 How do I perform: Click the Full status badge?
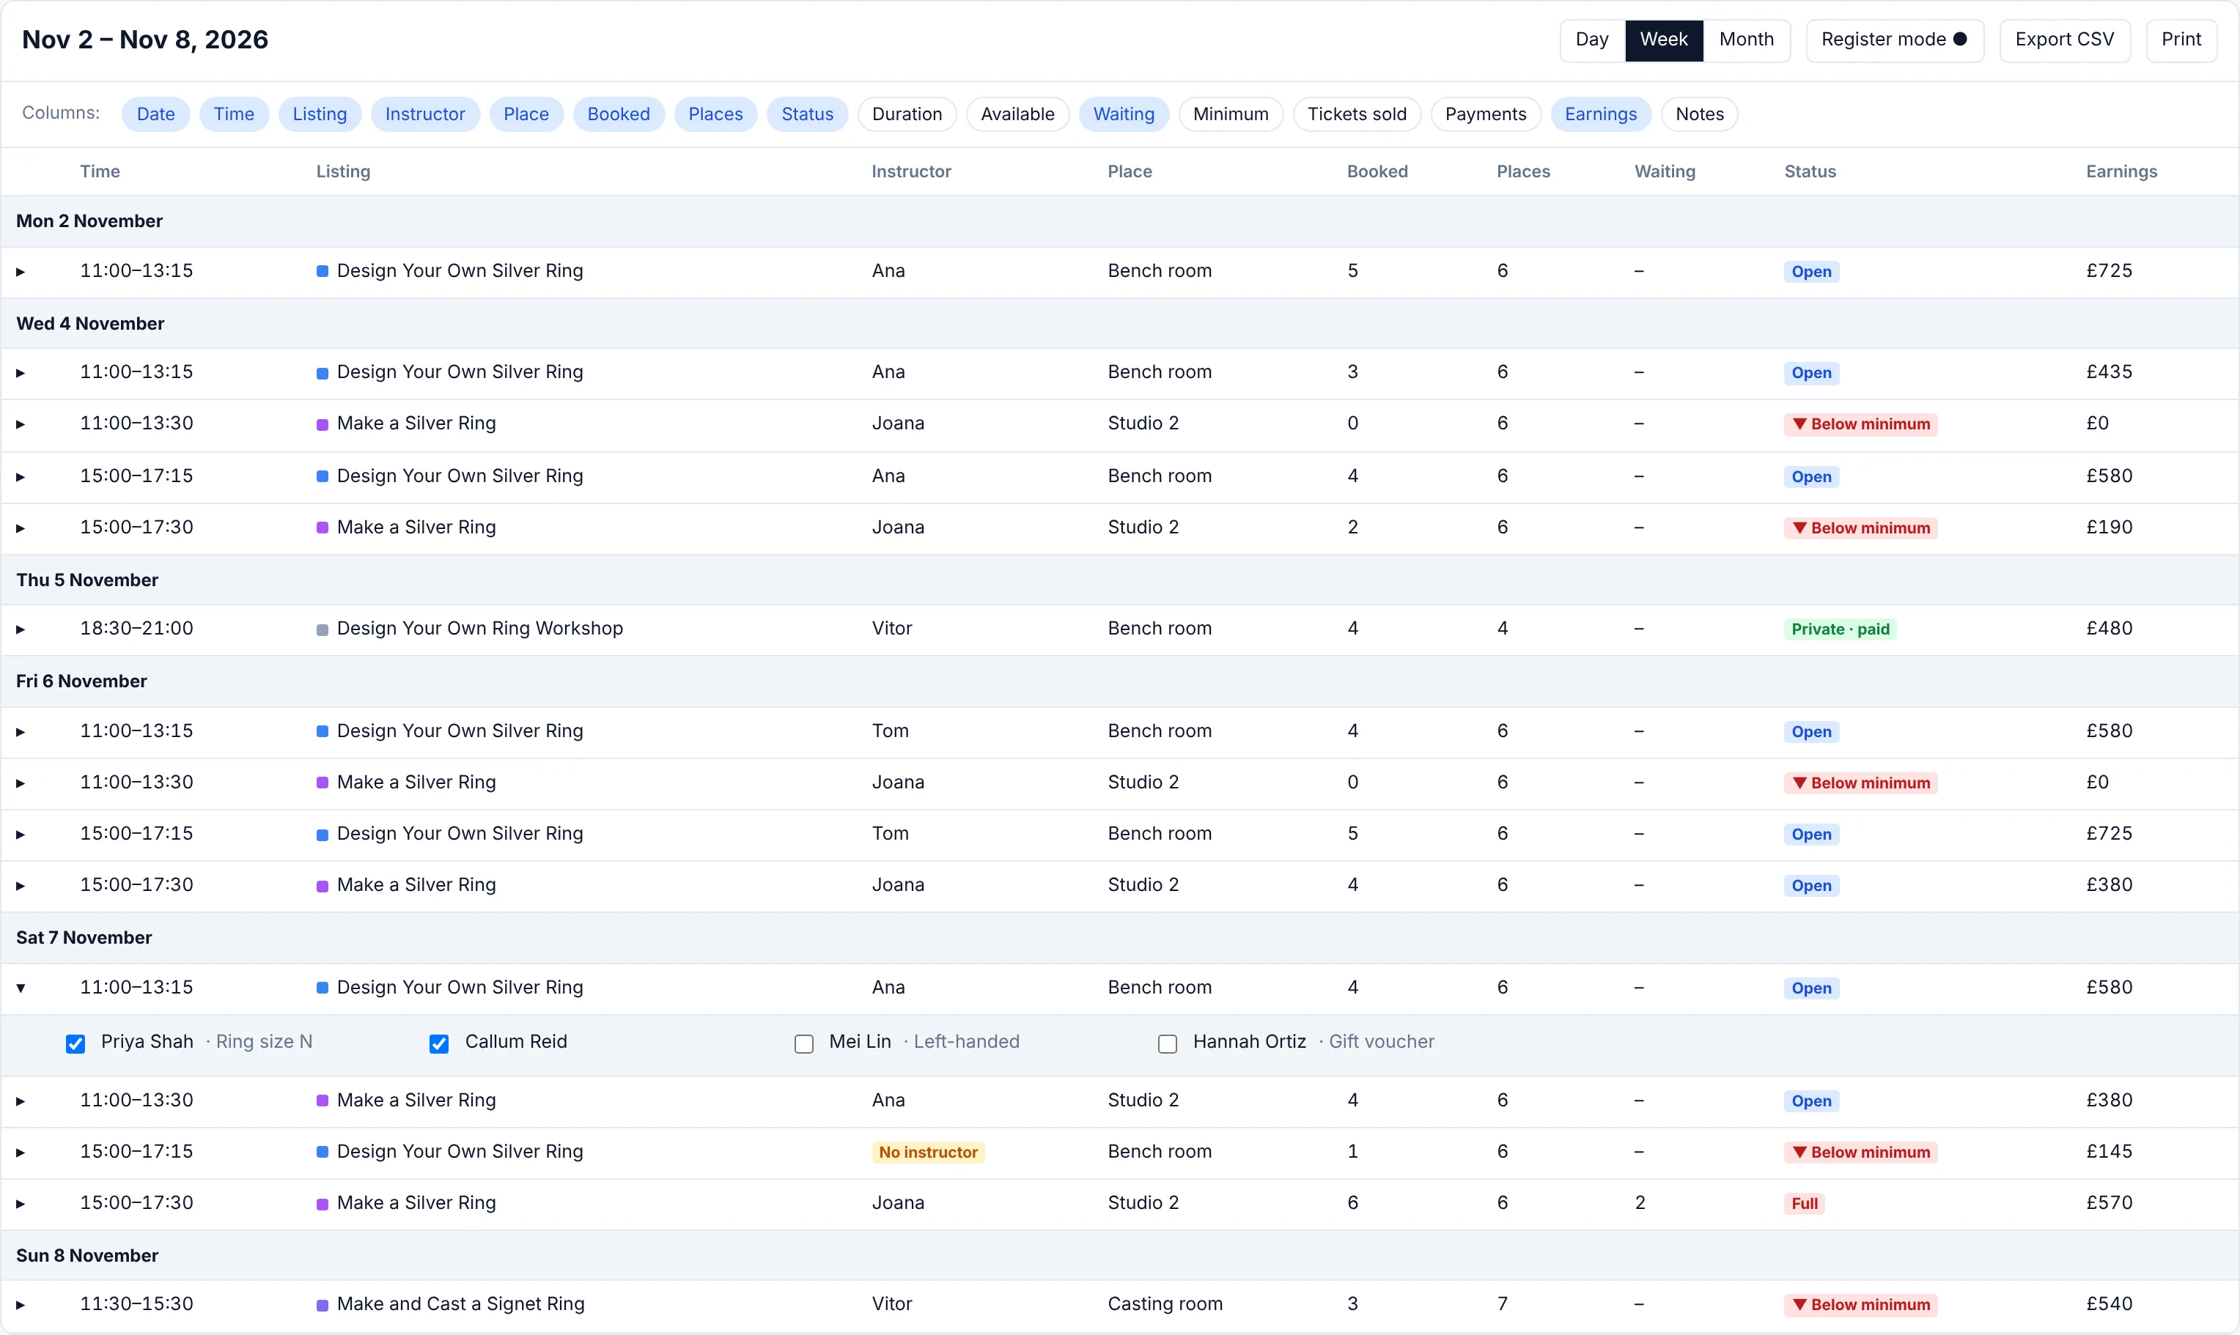[1804, 1204]
